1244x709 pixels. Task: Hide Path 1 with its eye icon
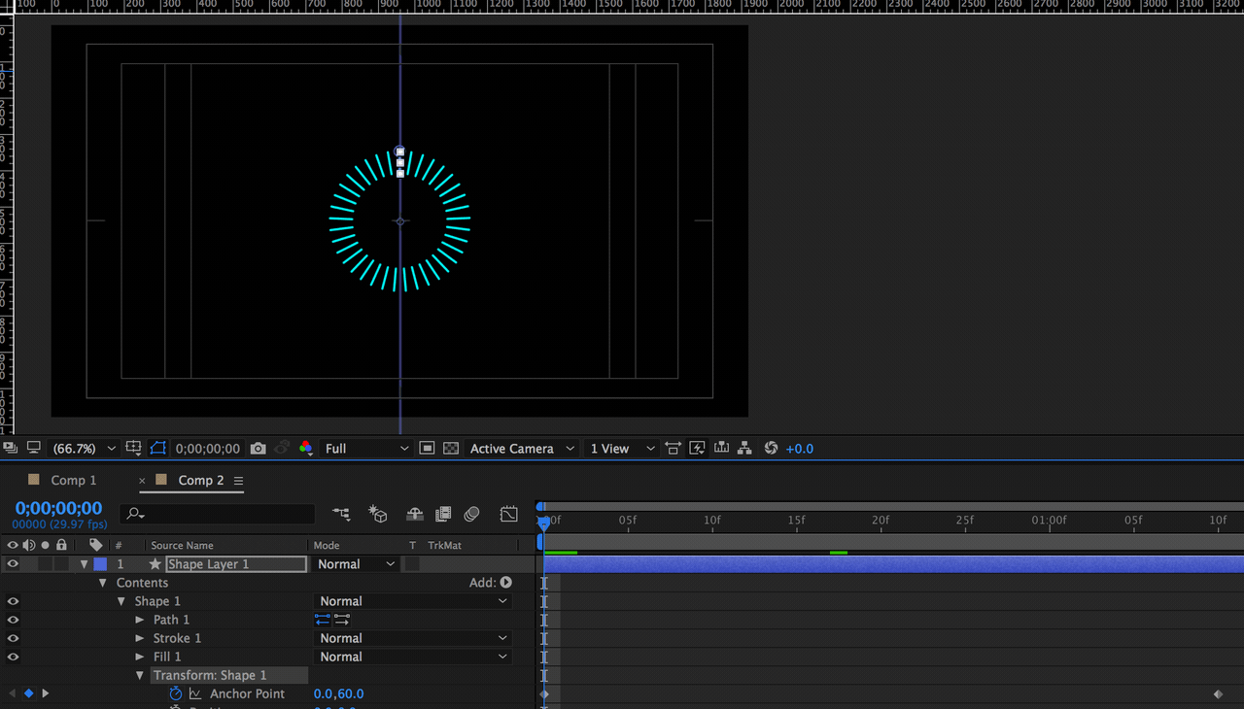coord(13,620)
